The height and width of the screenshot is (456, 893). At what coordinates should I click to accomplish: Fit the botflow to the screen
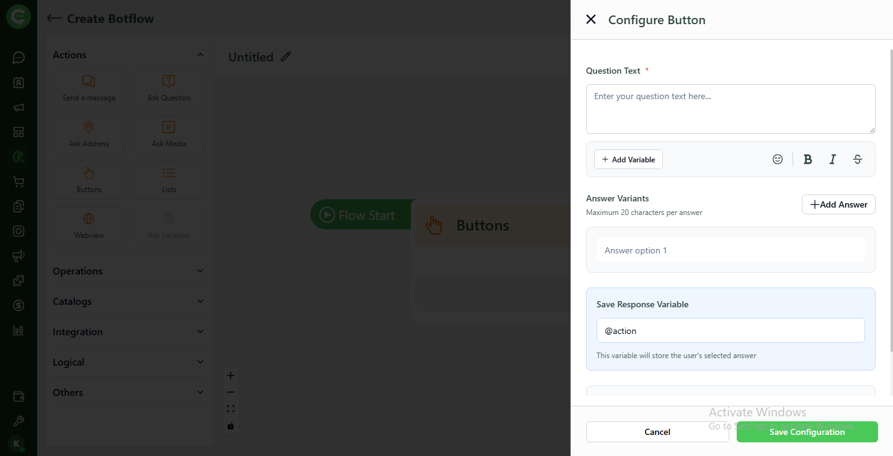[x=230, y=408]
